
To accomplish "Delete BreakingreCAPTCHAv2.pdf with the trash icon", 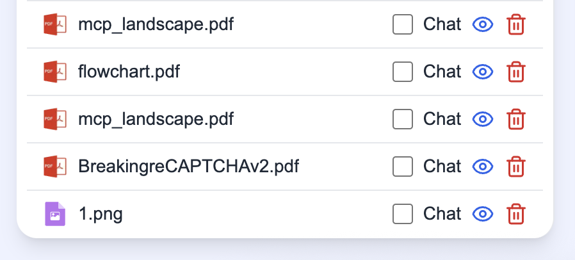I will [516, 167].
